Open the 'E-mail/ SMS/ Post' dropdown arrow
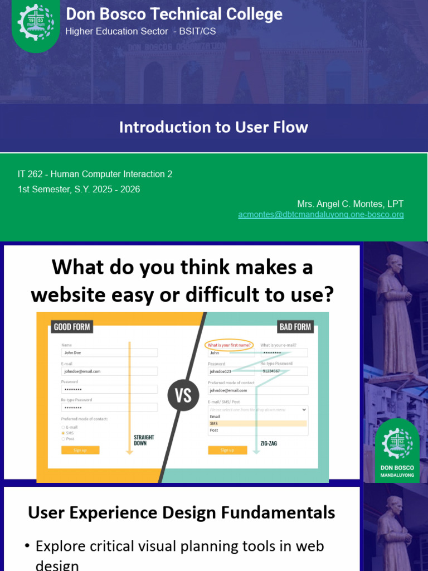 [304, 410]
